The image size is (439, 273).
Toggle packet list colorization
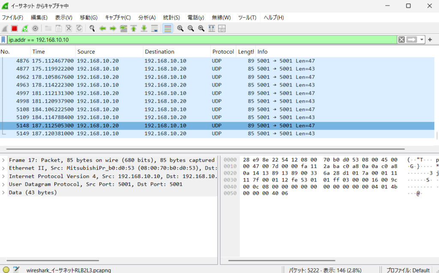[x=168, y=29]
